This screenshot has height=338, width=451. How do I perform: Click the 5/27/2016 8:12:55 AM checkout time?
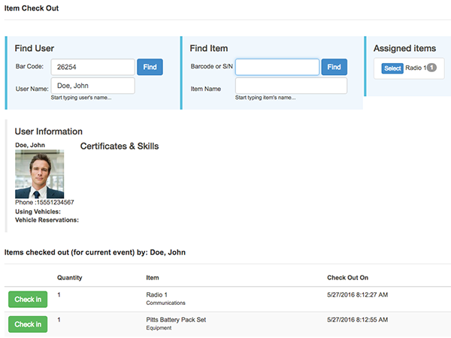[x=358, y=320]
